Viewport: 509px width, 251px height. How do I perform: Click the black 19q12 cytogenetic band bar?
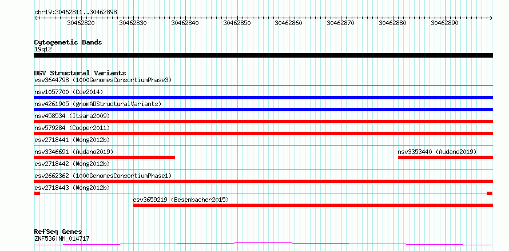tap(263, 55)
